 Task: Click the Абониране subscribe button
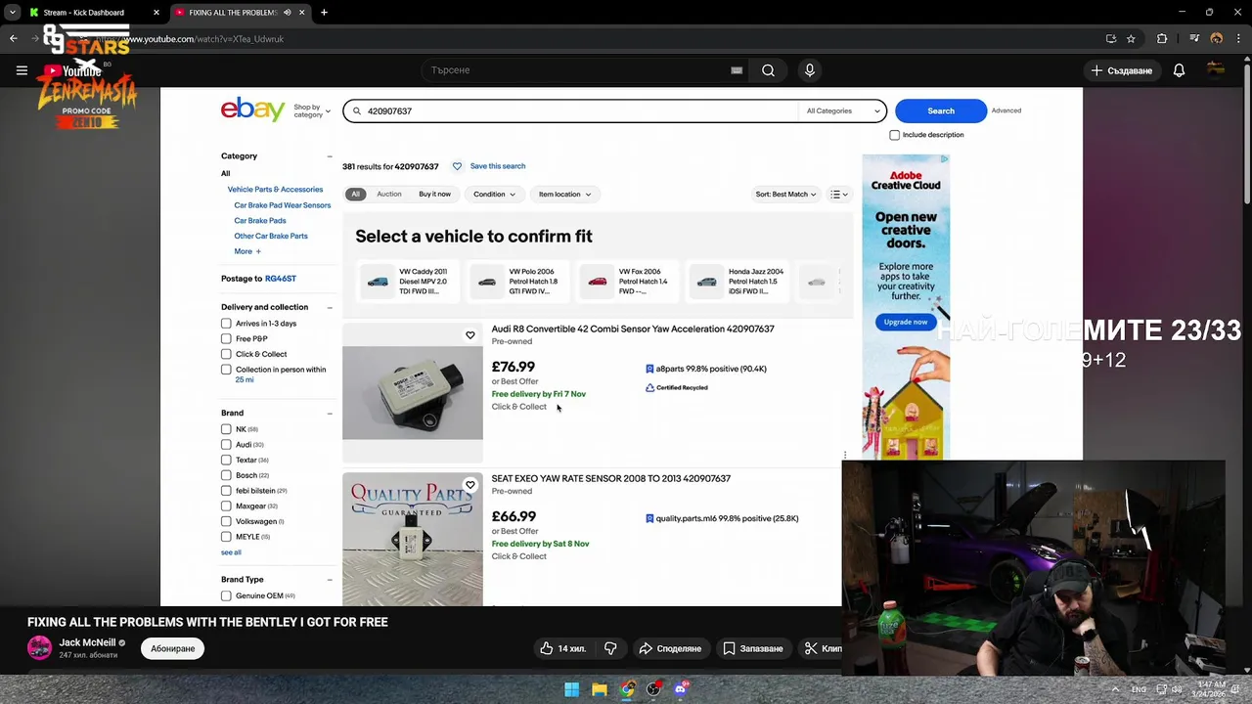pos(173,648)
